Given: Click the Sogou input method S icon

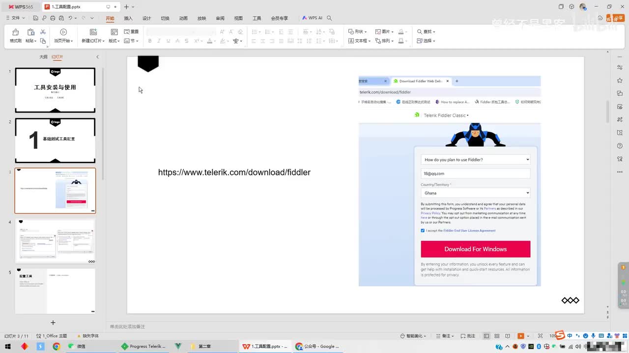Looking at the screenshot, I should pyautogui.click(x=560, y=335).
